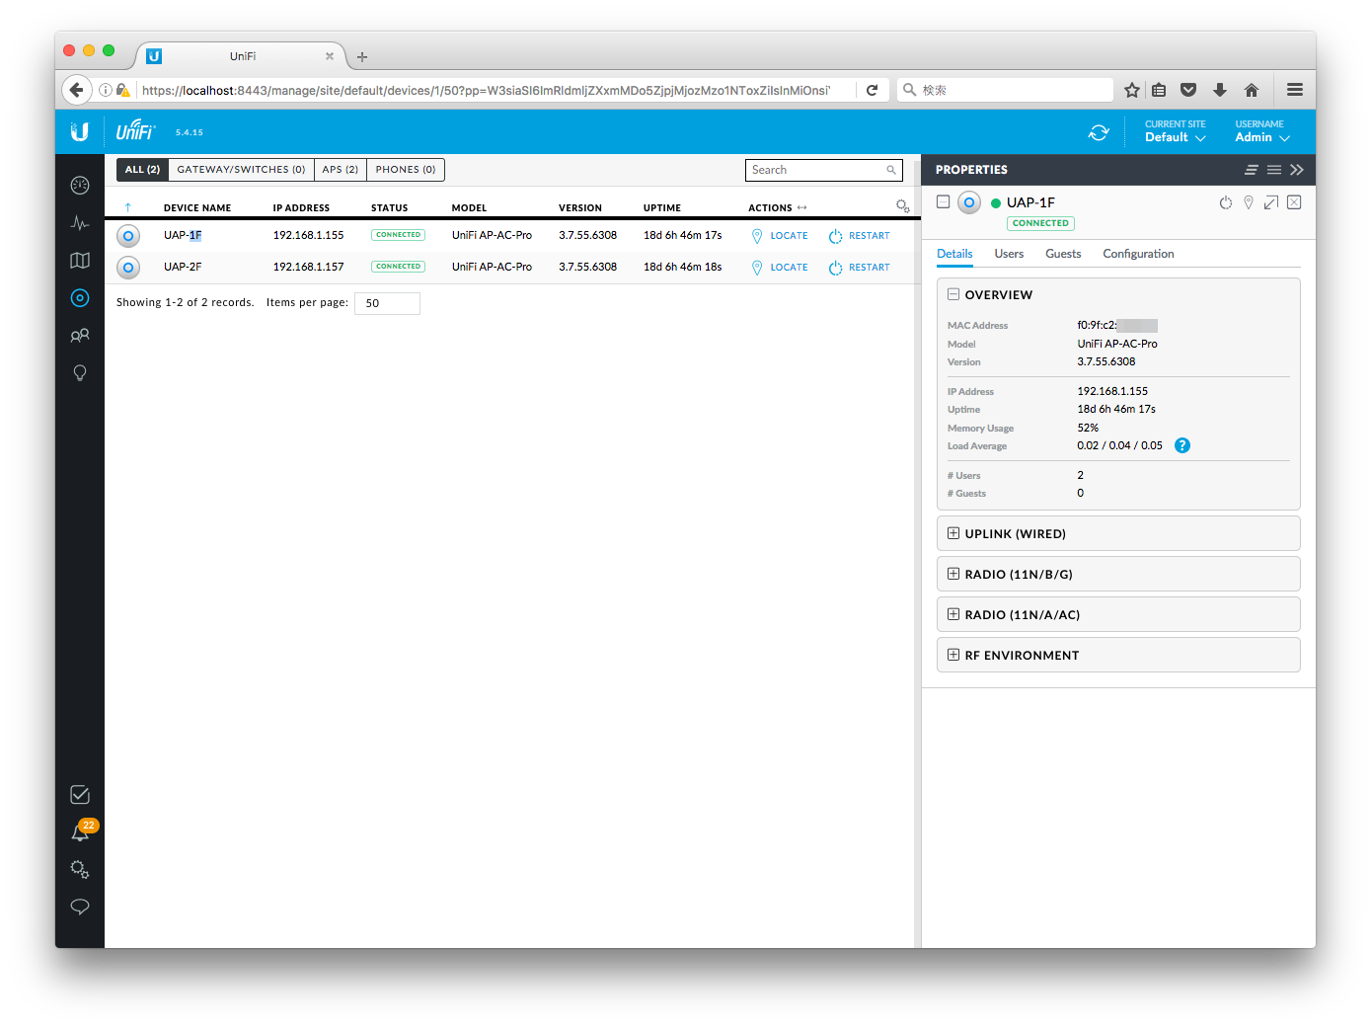Select the APs (2) filter tab
1371x1027 pixels.
pyautogui.click(x=341, y=170)
